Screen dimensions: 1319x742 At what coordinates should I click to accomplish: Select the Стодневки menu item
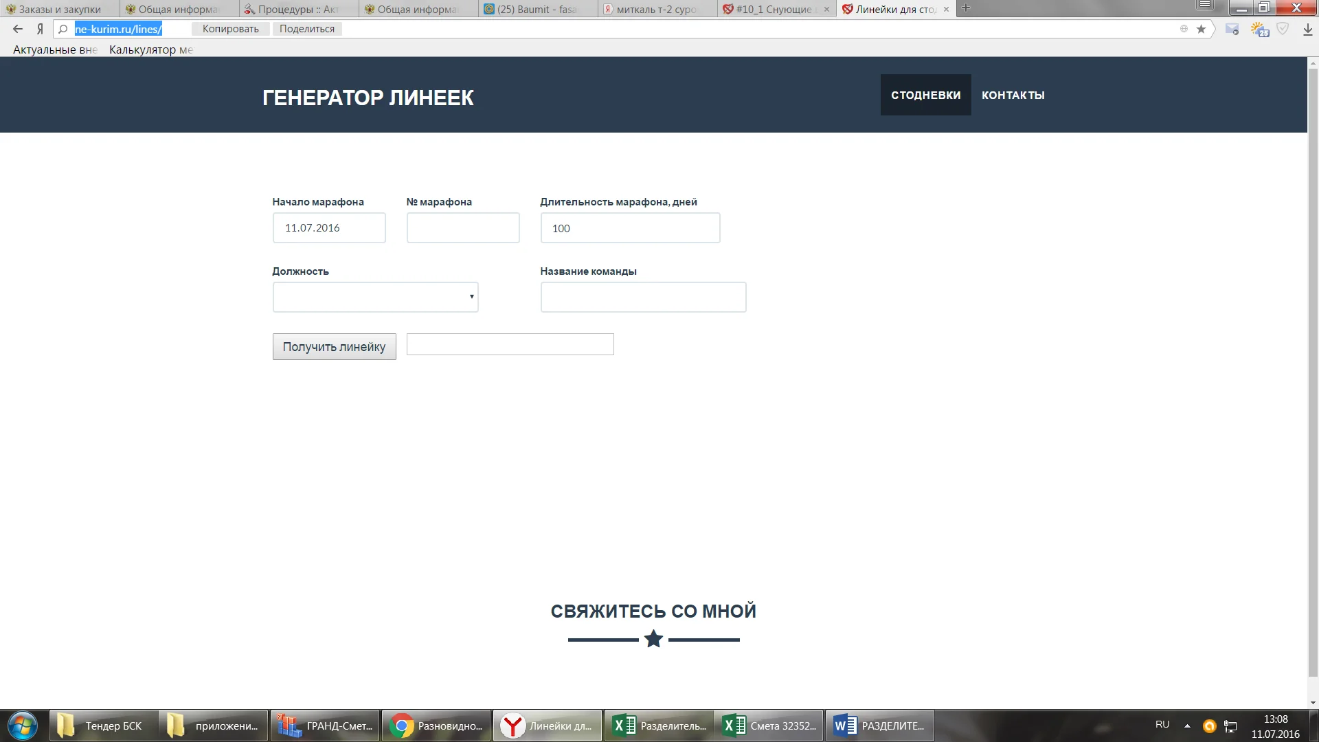925,95
